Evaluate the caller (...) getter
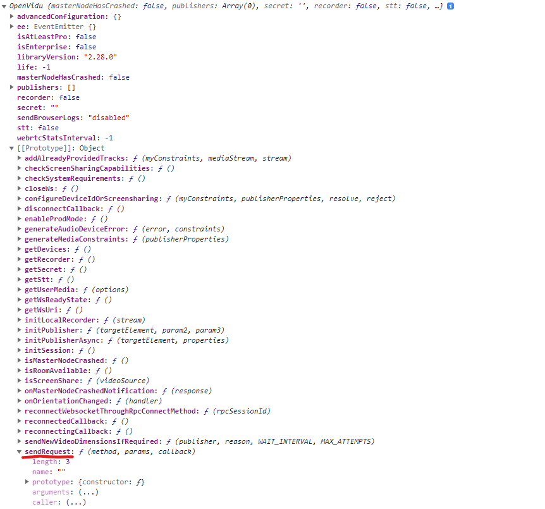545x509 pixels. coord(76,502)
